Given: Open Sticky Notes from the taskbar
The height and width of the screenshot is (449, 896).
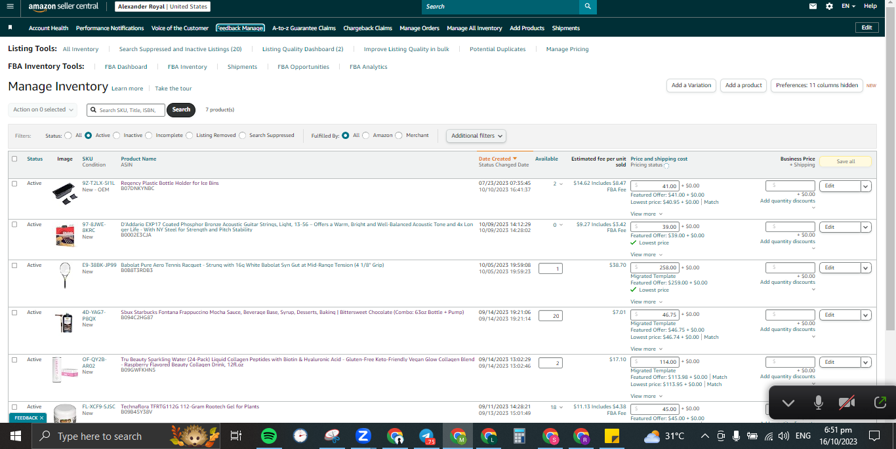Looking at the screenshot, I should [612, 436].
